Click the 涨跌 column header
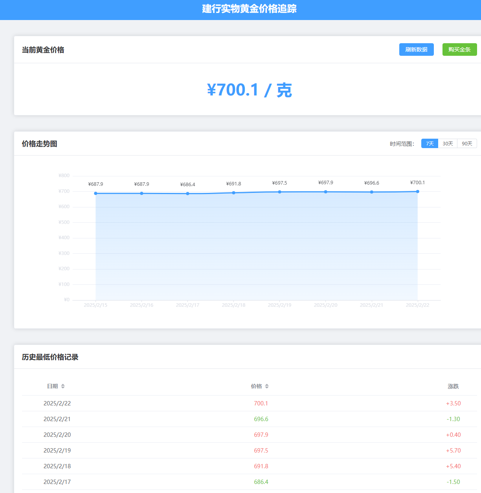The image size is (481, 493). [x=453, y=386]
